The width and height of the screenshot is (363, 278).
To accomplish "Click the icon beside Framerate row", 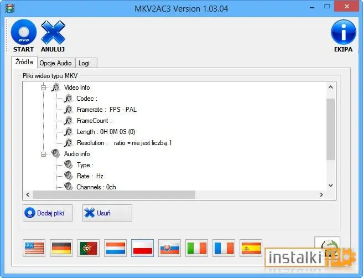I will click(x=69, y=110).
